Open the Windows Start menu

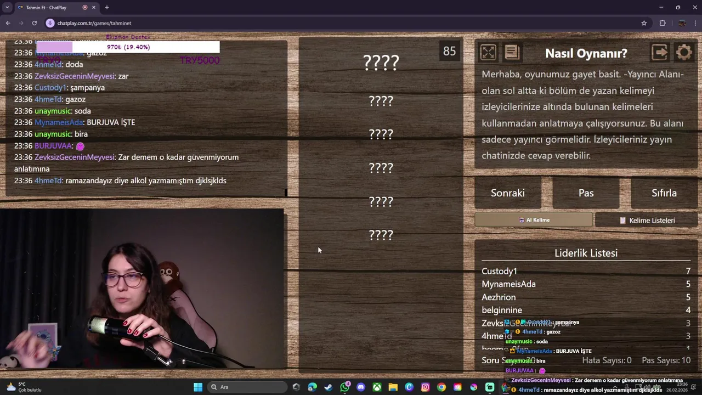coord(198,387)
